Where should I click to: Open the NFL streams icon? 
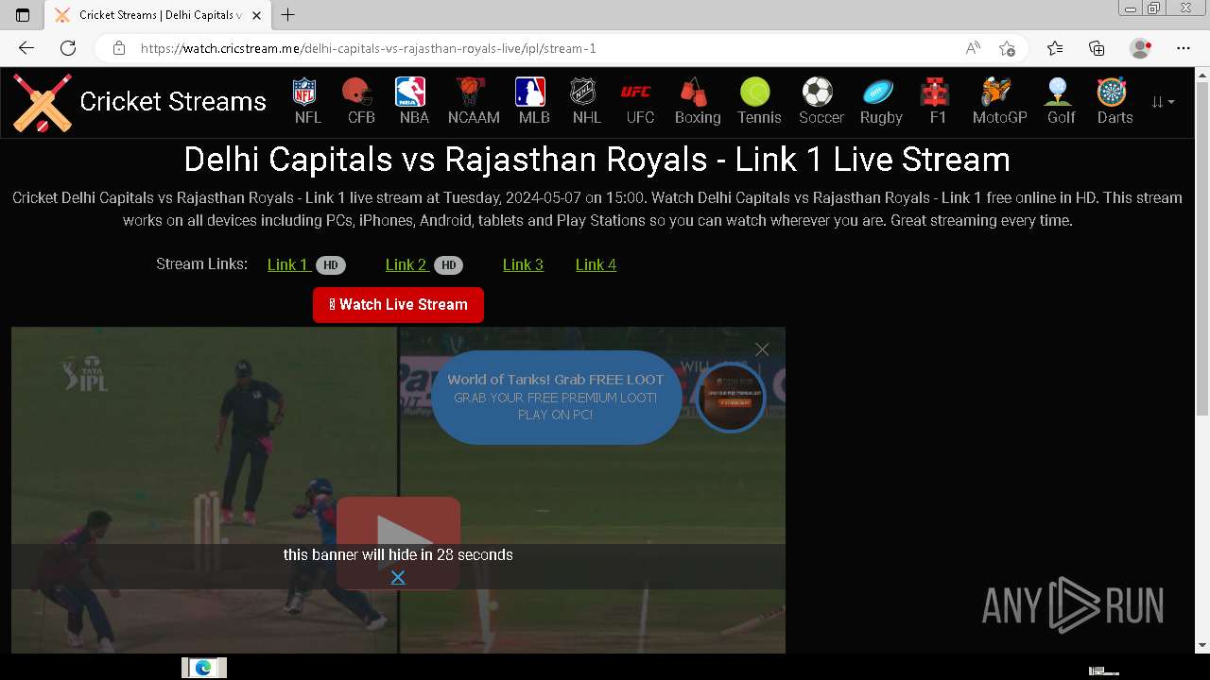[304, 92]
